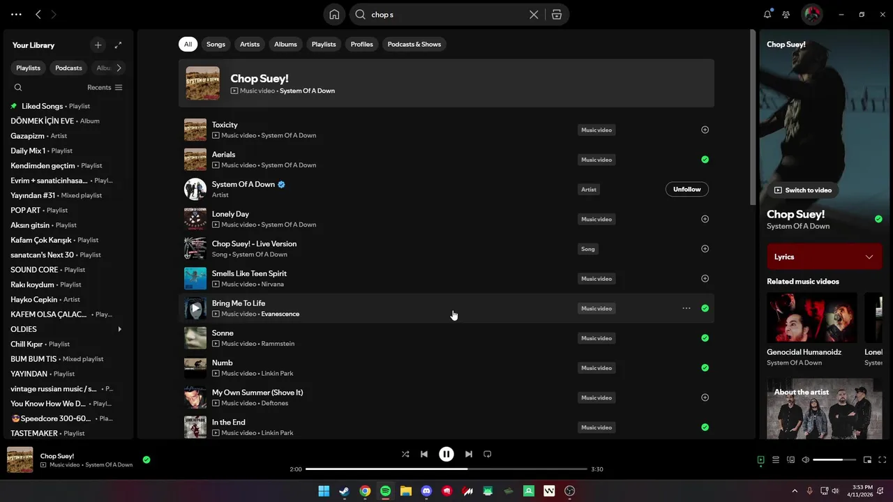Viewport: 893px width, 502px height.
Task: Filter results by Podcasts & Shows
Action: point(414,45)
